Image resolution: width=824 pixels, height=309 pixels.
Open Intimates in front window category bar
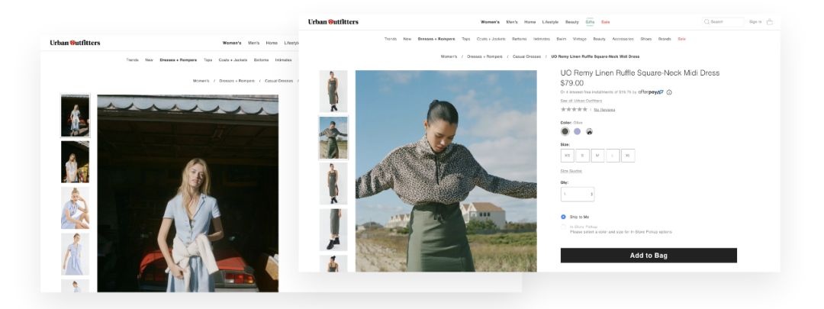pyautogui.click(x=541, y=39)
